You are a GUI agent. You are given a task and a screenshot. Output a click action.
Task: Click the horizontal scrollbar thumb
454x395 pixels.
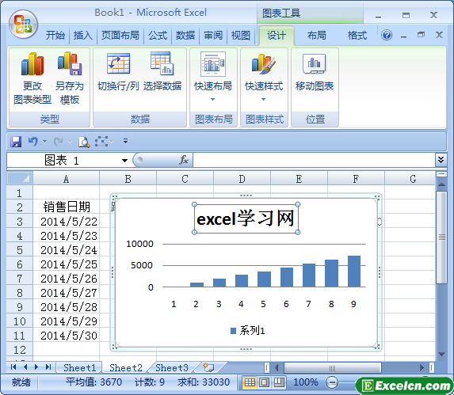pyautogui.click(x=333, y=367)
